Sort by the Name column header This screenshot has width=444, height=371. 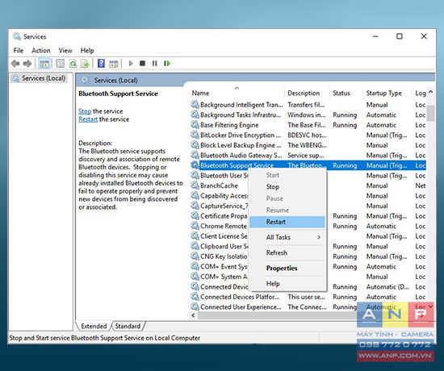[237, 93]
